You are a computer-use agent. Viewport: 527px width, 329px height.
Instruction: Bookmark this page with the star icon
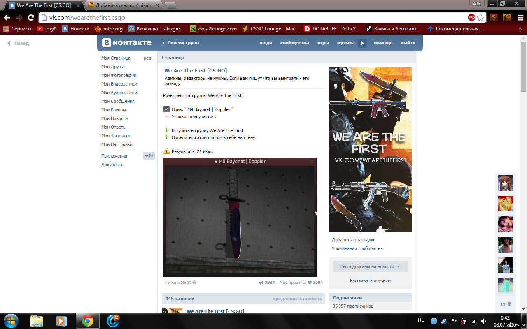pos(480,18)
